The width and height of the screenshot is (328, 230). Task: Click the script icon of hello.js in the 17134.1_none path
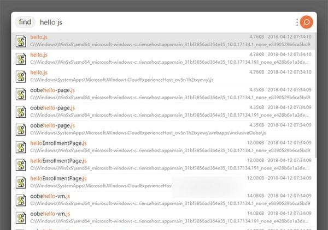[21, 41]
